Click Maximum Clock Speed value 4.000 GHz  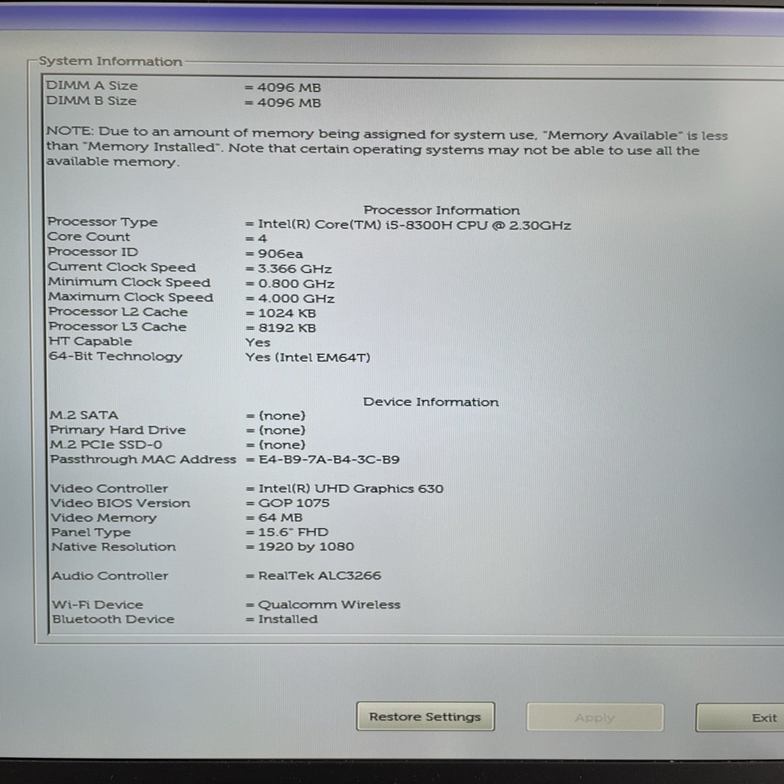pos(296,298)
